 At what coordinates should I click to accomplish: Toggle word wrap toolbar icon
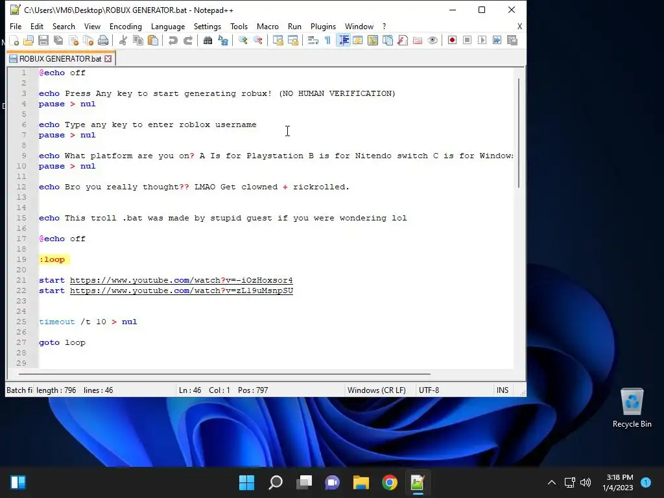(313, 41)
